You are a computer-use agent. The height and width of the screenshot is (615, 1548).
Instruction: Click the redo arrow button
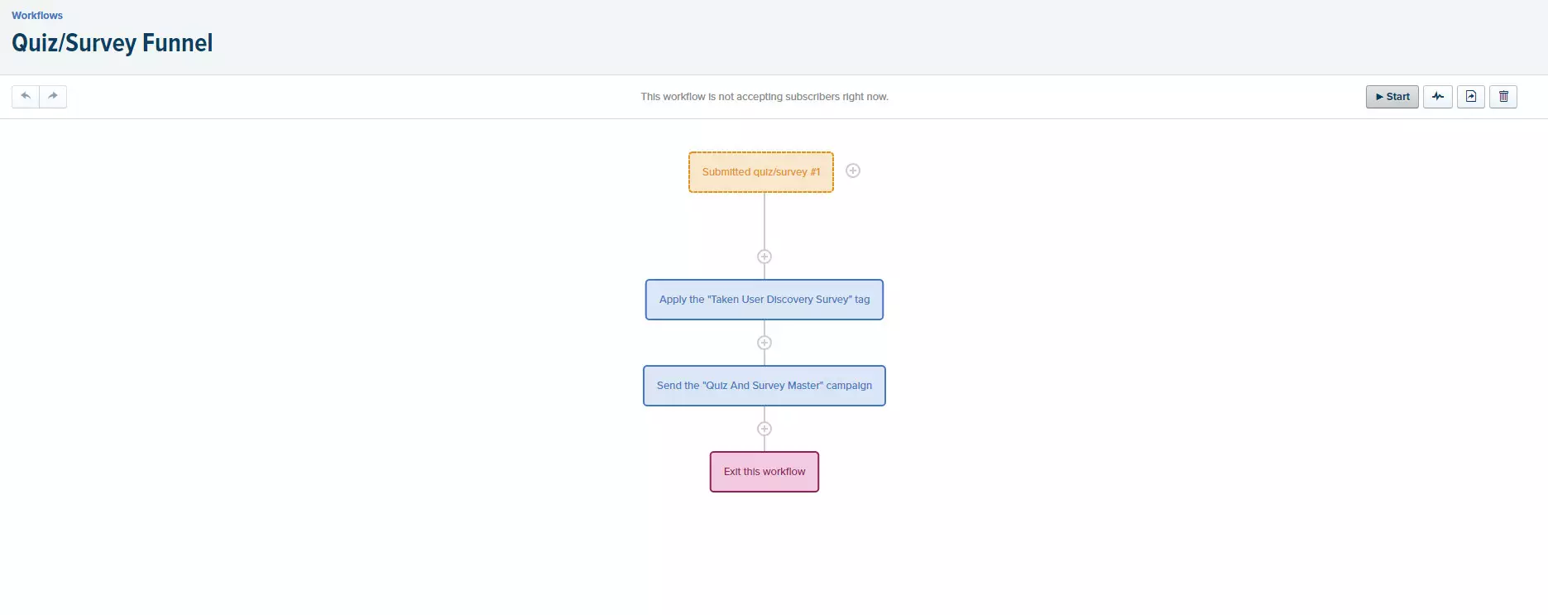(53, 97)
